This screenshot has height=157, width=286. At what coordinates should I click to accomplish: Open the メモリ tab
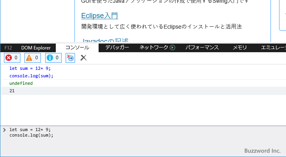click(x=240, y=47)
